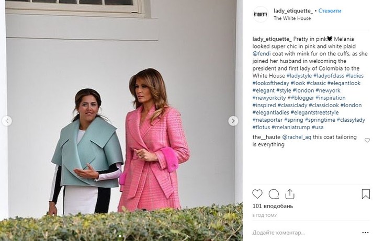Open #melaniatrump hashtag

291,127
